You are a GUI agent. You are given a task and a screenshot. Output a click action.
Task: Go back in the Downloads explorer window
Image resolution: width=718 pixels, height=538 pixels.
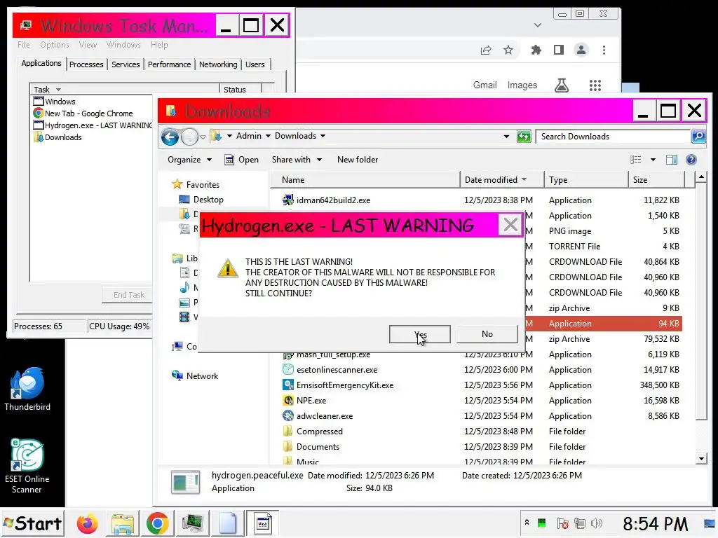(x=170, y=137)
